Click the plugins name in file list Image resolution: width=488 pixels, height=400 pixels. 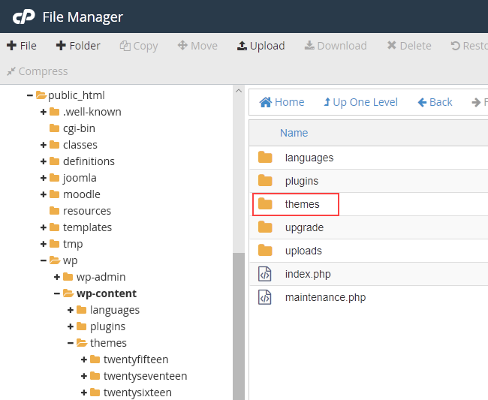click(x=302, y=181)
